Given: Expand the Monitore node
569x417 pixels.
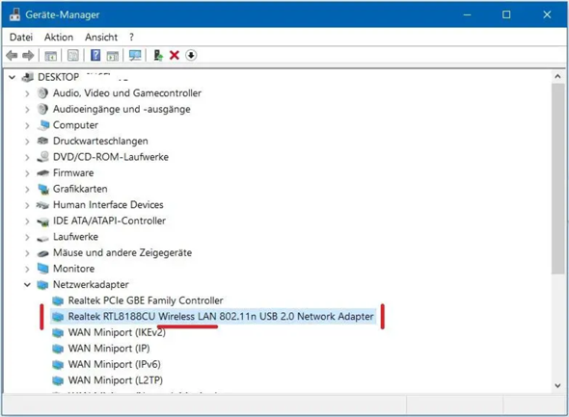Looking at the screenshot, I should click(x=27, y=269).
